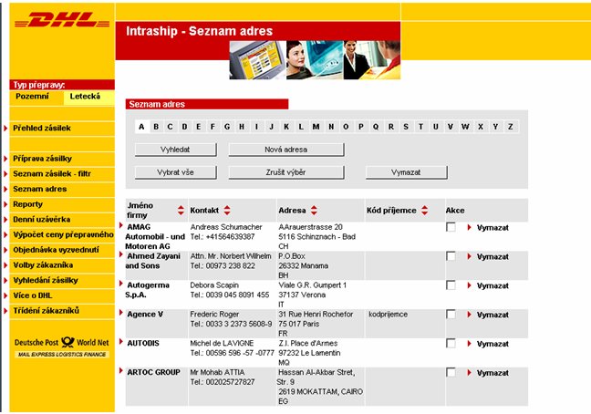The image size is (591, 414).
Task: Tick the checkbox for AMAG Automobil row
Action: (451, 227)
